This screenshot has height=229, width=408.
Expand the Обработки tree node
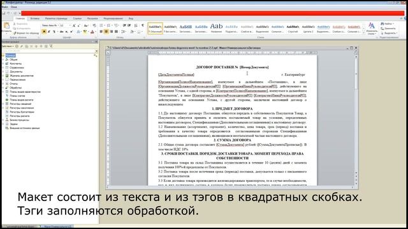tap(3, 88)
